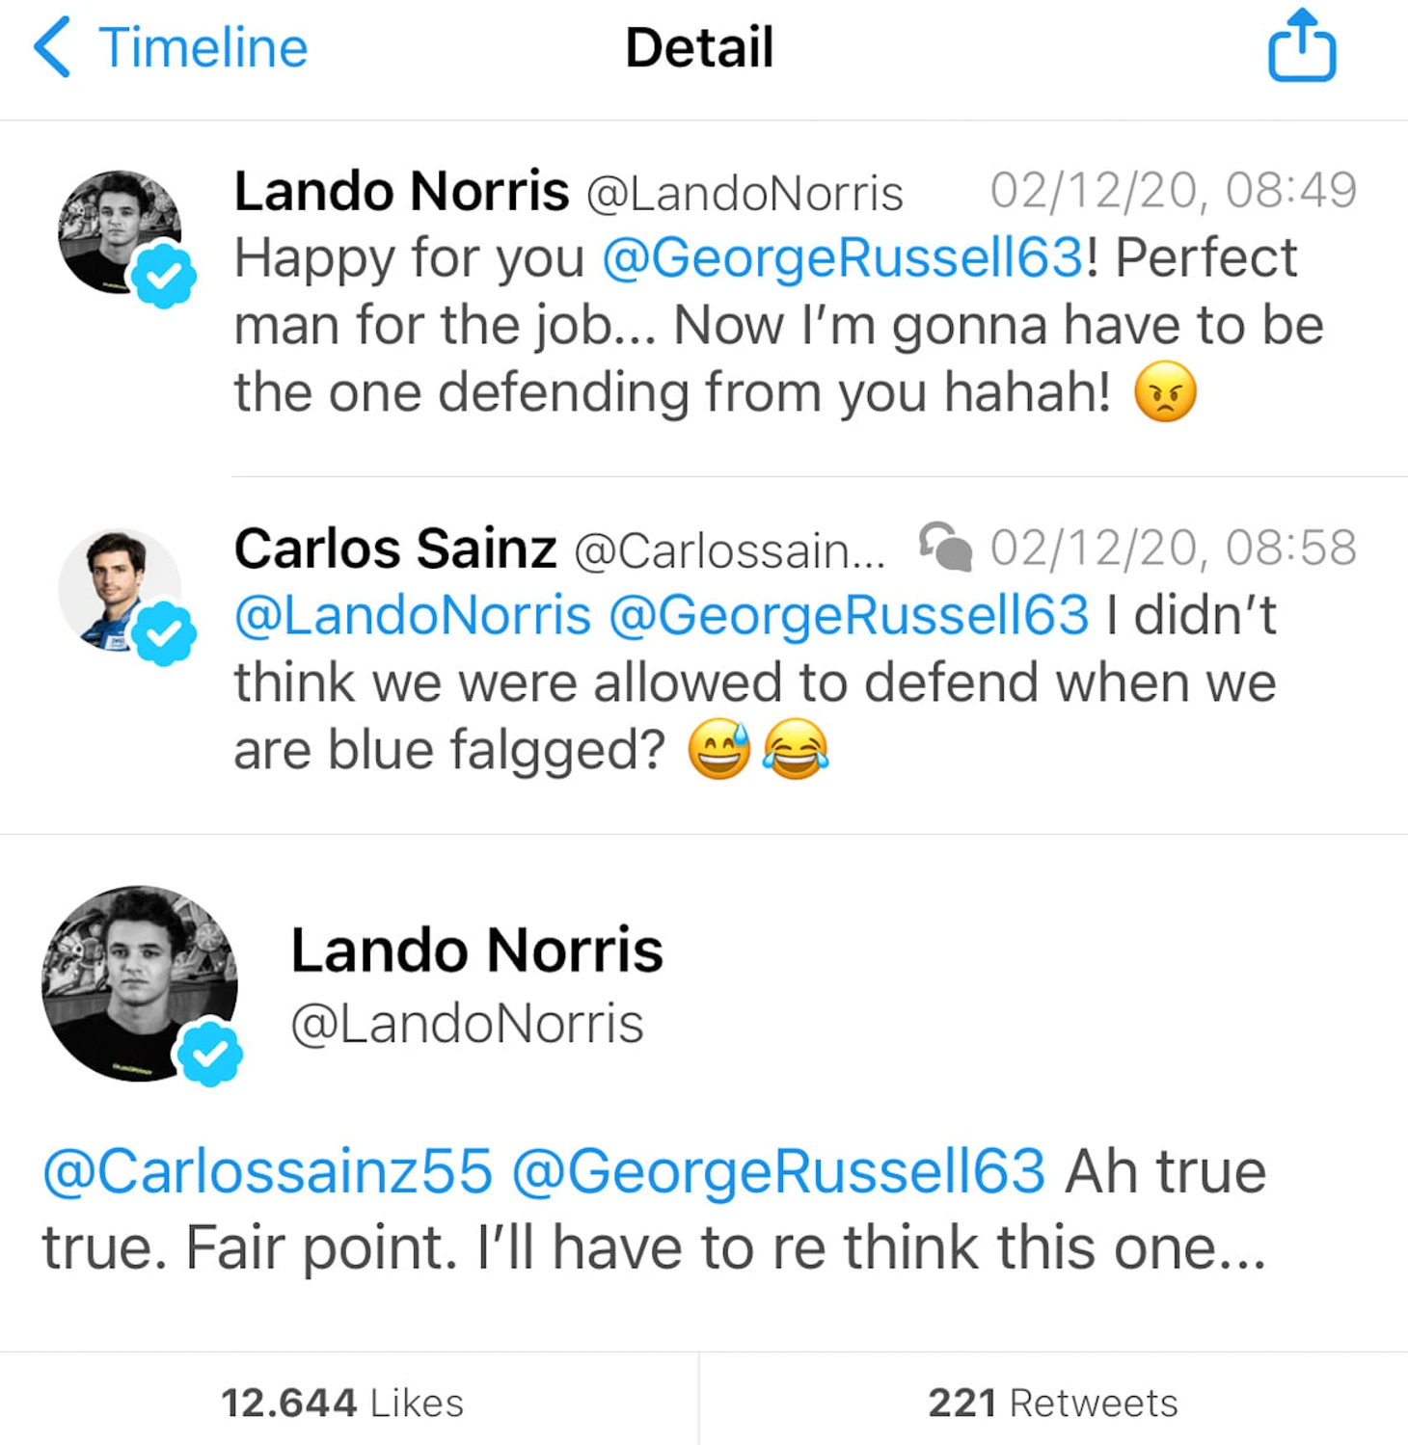
Task: View the 12.644 Likes list
Action: [343, 1403]
